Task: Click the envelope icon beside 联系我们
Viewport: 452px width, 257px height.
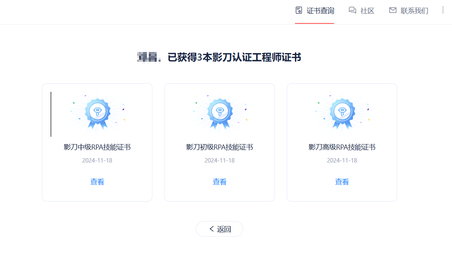Action: [393, 11]
